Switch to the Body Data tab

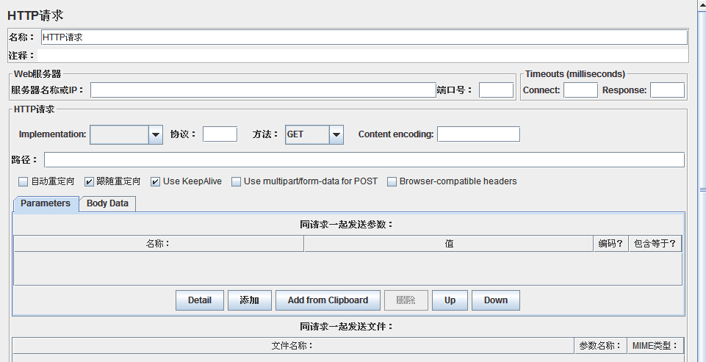click(x=107, y=203)
